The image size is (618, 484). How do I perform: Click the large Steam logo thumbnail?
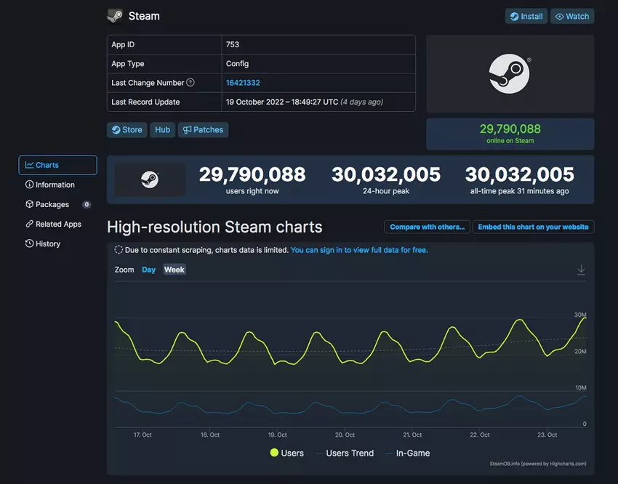point(509,73)
